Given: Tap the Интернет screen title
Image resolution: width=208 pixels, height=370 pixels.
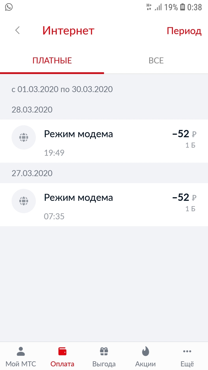Looking at the screenshot, I should tap(68, 31).
